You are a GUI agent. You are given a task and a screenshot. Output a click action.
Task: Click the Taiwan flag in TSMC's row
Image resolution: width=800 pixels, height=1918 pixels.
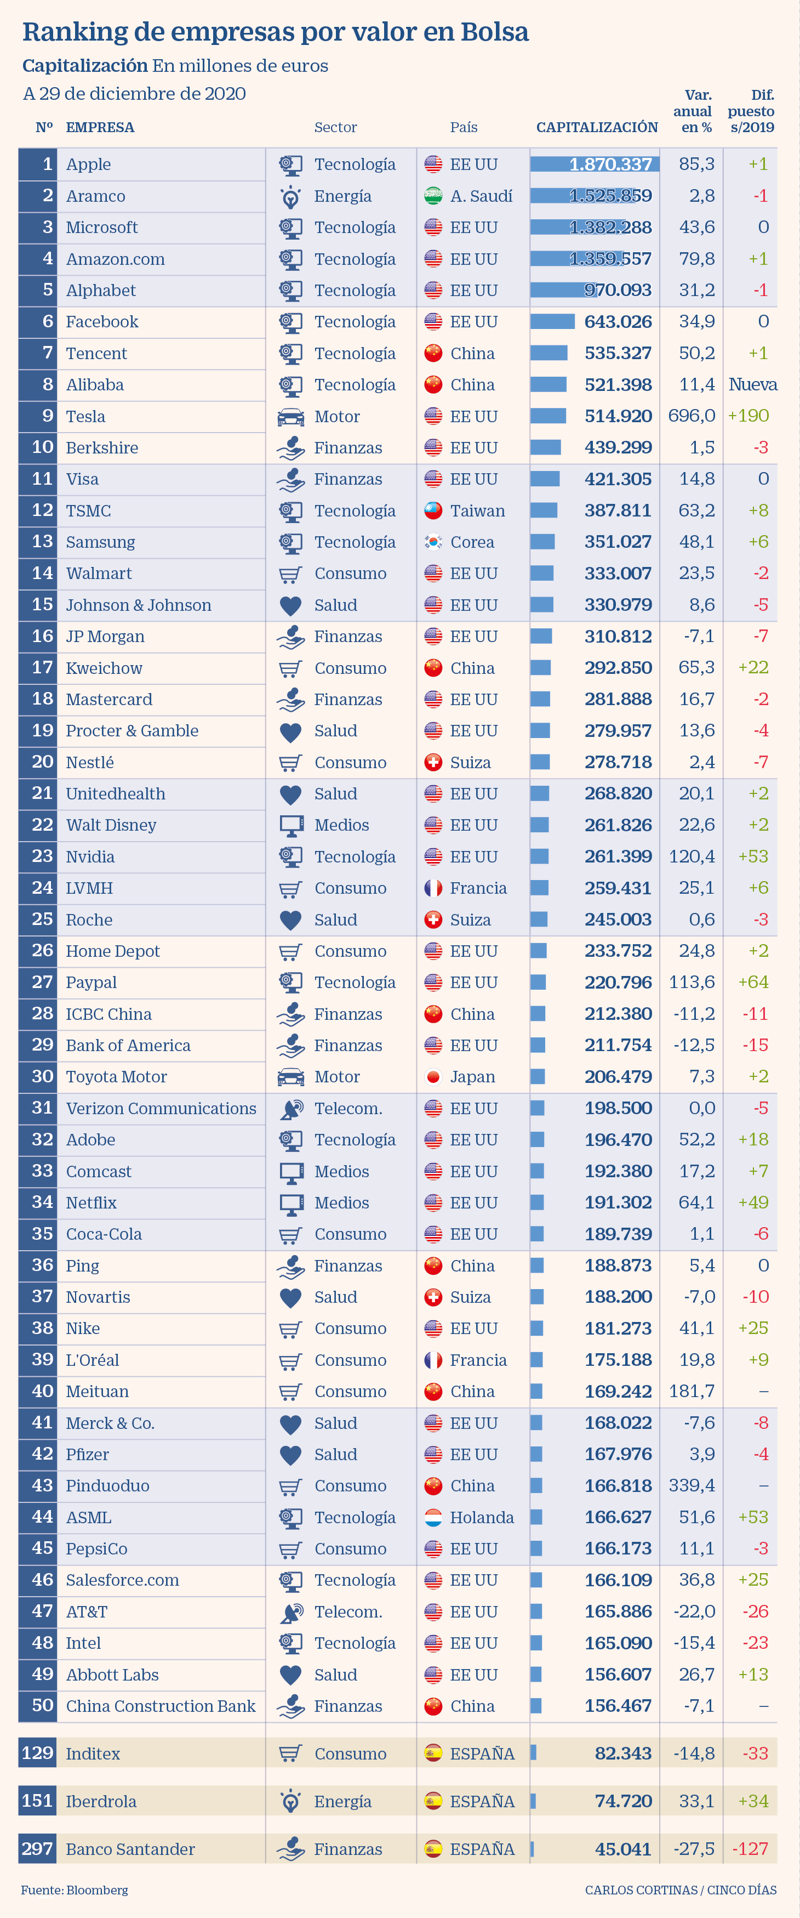click(x=433, y=511)
